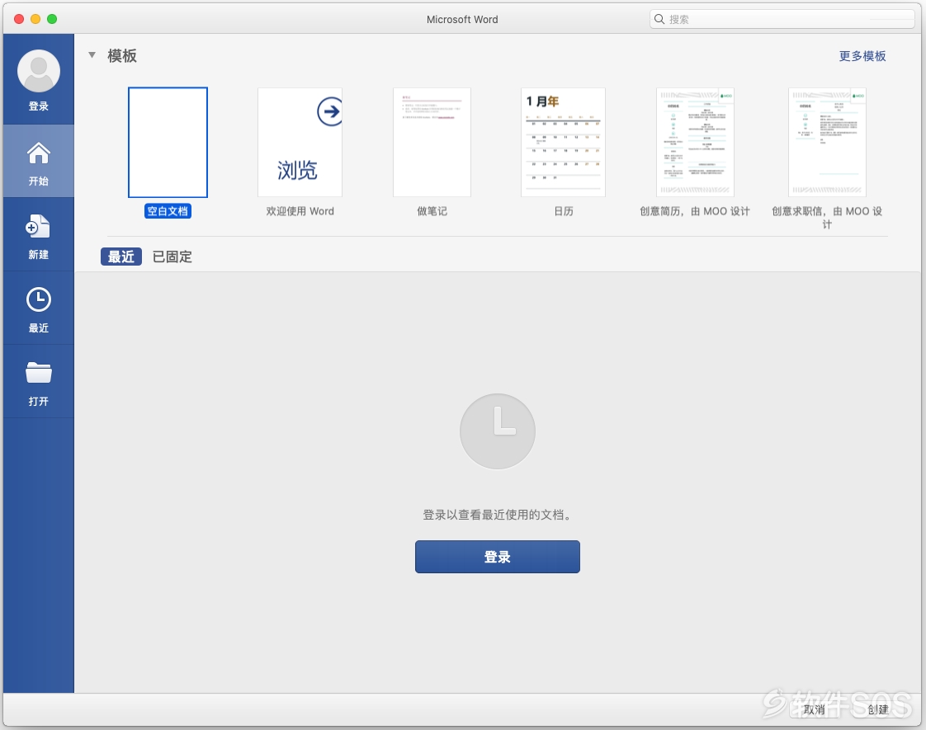The image size is (926, 730).
Task: Click the 空白文档 label text
Action: click(168, 211)
